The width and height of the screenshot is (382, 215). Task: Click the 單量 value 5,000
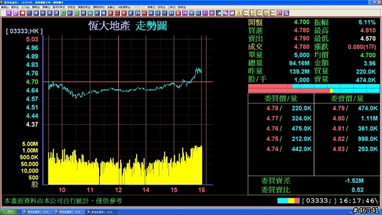click(x=301, y=55)
